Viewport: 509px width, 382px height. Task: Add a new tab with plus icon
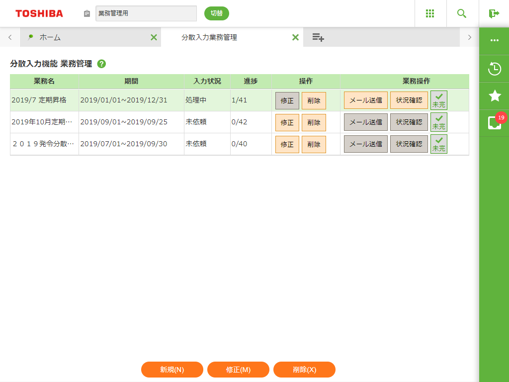pyautogui.click(x=318, y=37)
